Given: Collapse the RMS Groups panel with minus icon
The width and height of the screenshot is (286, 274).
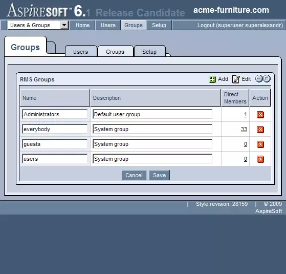Looking at the screenshot, I should coord(259,79).
